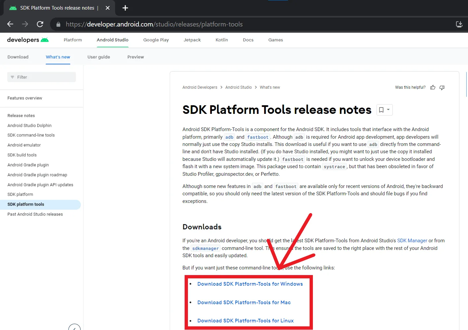Open Android Gradle plugin roadmap item
The image size is (468, 330).
click(37, 175)
